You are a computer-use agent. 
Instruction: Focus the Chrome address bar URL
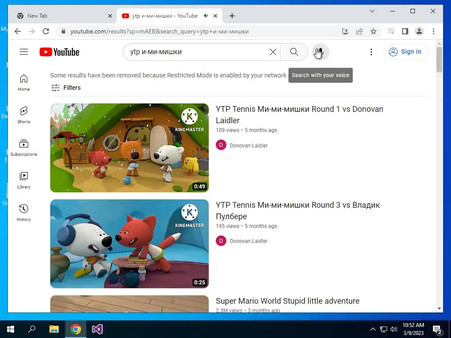click(159, 31)
